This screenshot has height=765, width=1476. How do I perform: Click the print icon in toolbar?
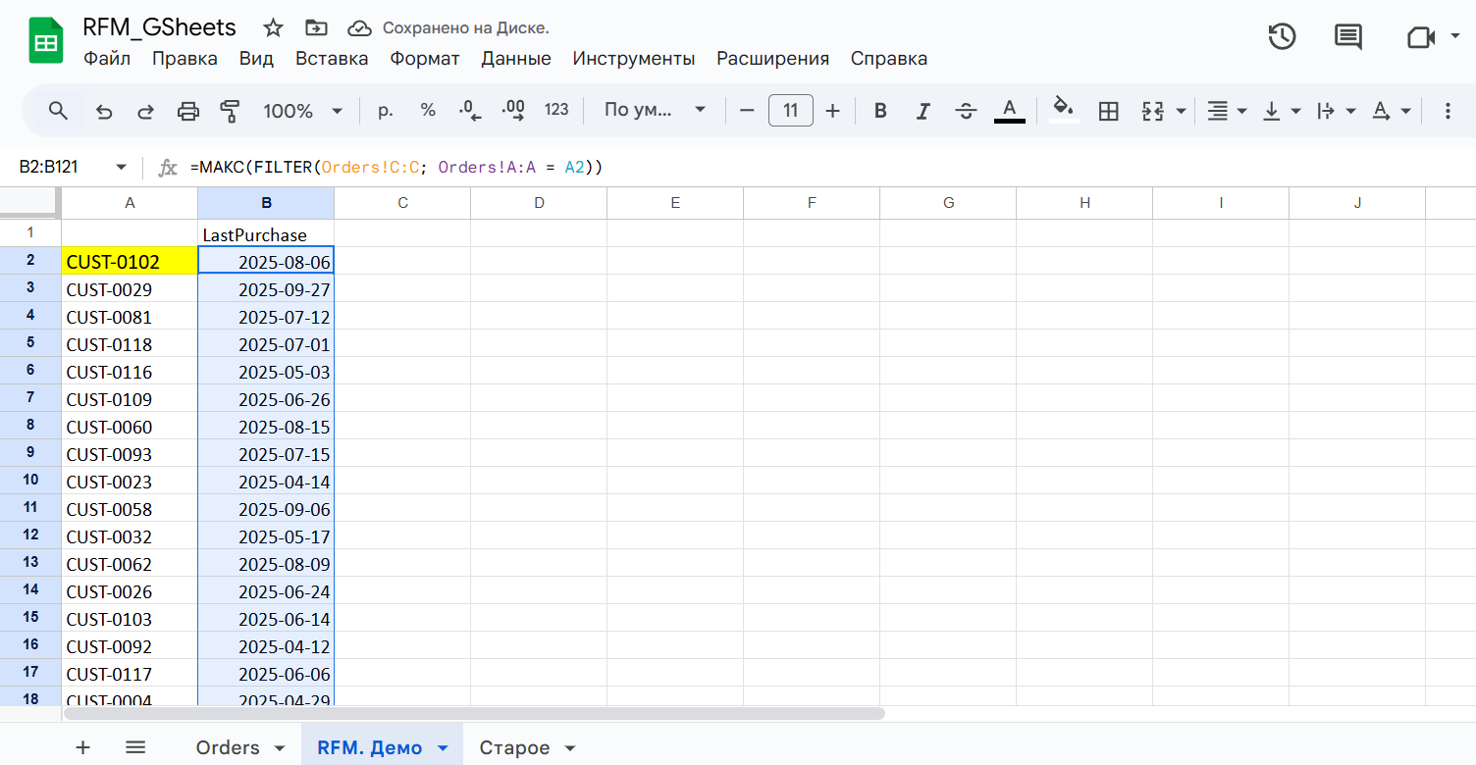pos(187,111)
